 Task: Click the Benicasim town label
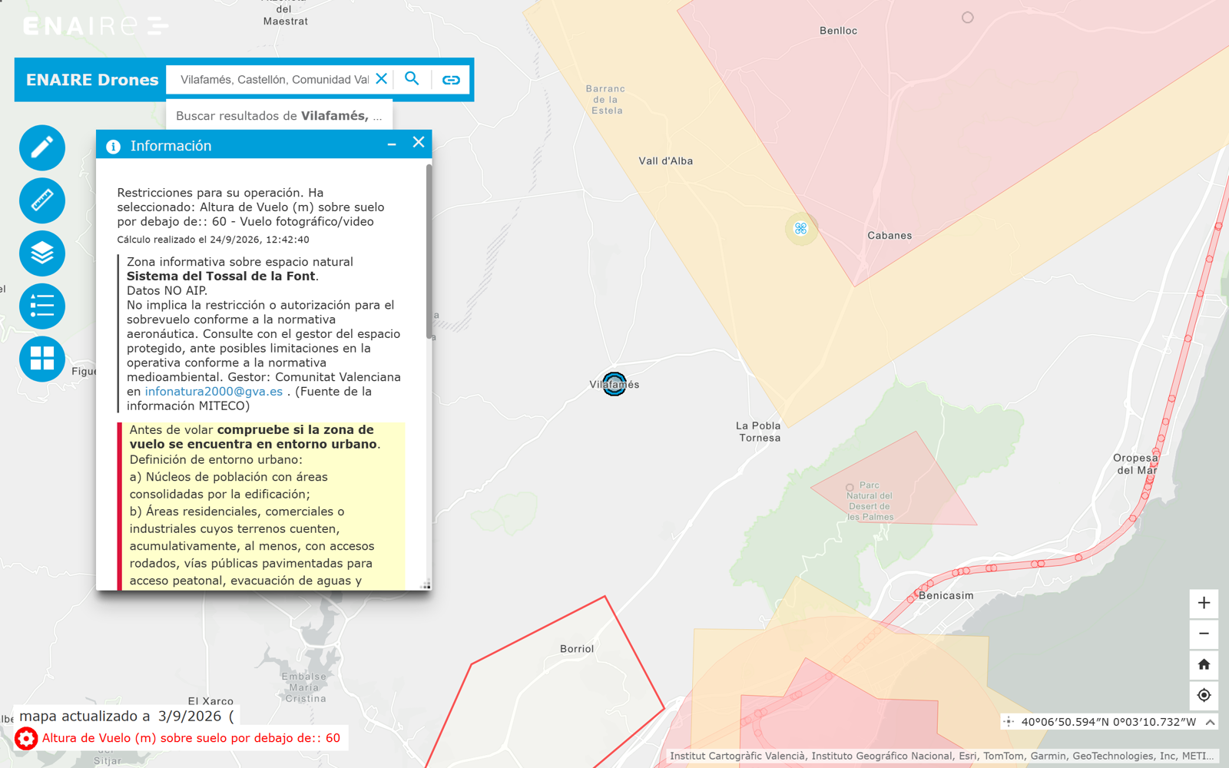point(946,595)
